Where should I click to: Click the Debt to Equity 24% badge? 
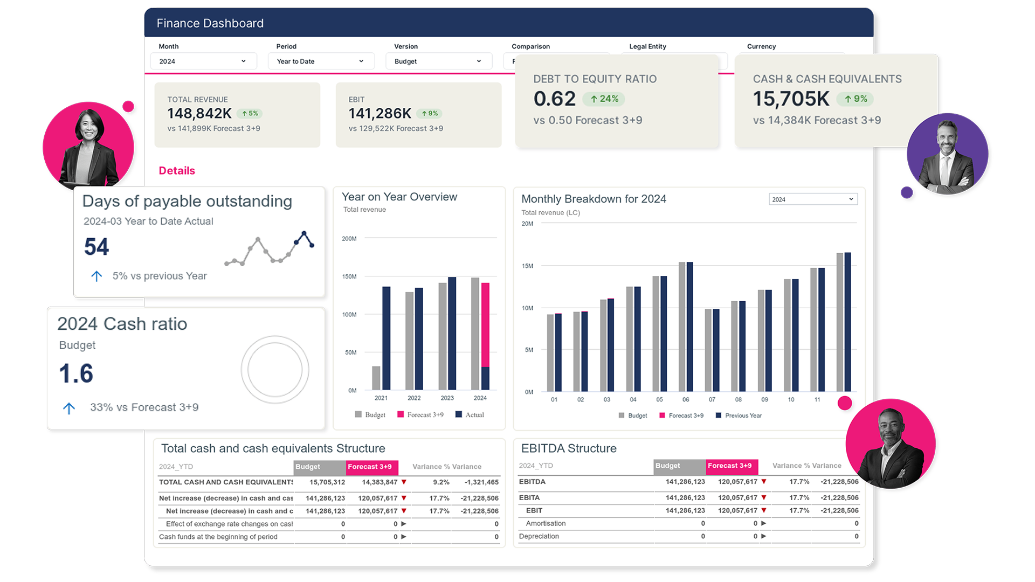(x=604, y=99)
